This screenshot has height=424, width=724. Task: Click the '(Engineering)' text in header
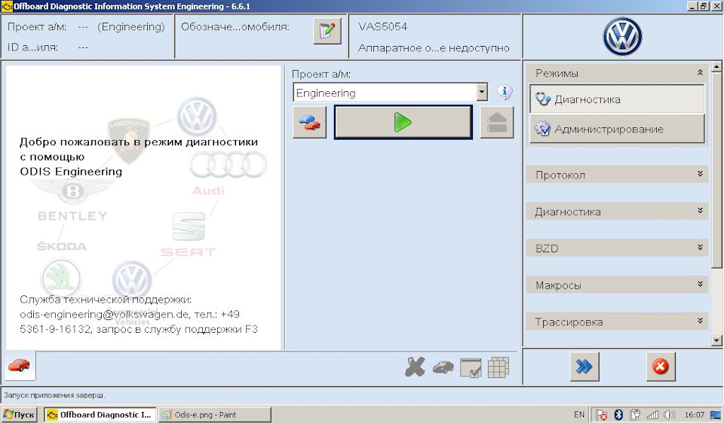(x=131, y=26)
